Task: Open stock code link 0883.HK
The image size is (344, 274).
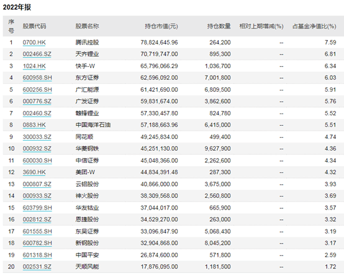Action: (34, 125)
